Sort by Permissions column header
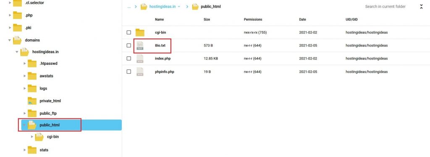The width and height of the screenshot is (430, 157). [253, 19]
